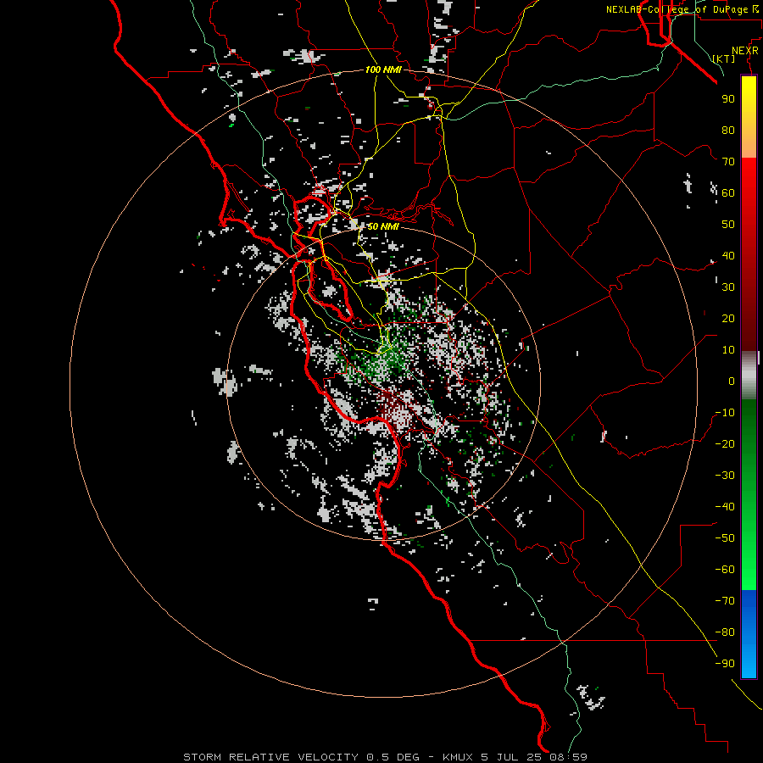Viewport: 763px width, 763px height.
Task: Click the blue segment of the color scale
Action: click(749, 633)
